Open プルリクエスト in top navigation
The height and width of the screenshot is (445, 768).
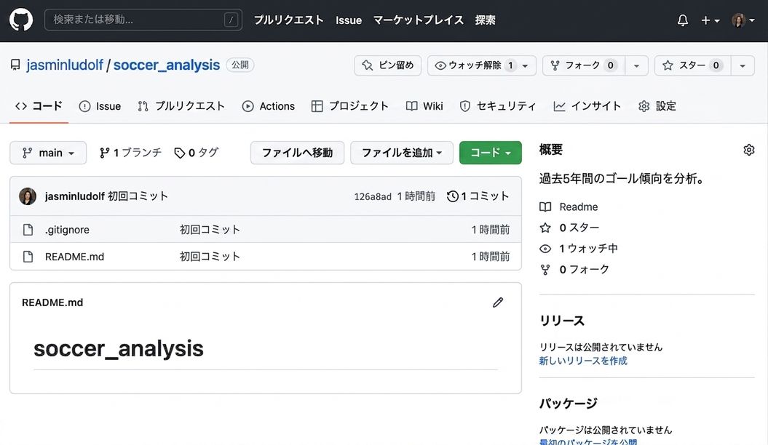coord(288,20)
